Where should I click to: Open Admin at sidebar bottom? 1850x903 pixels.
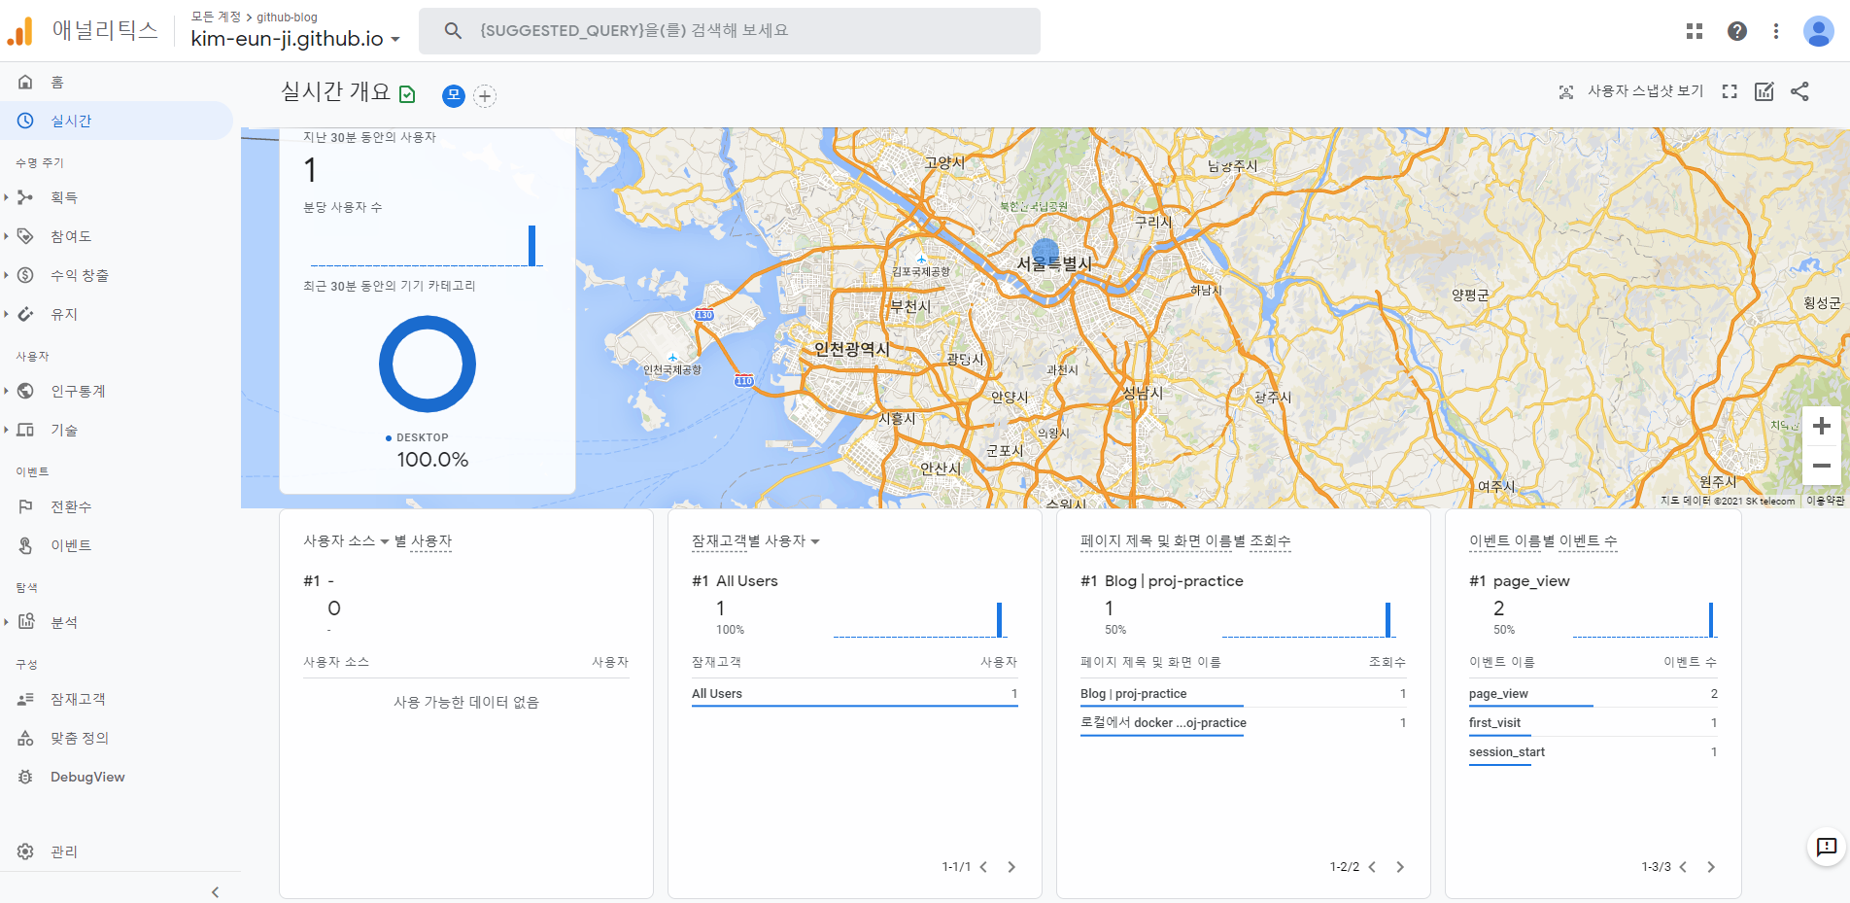tap(117, 851)
